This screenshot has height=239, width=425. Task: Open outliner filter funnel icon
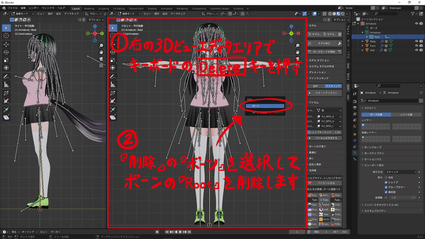click(413, 14)
